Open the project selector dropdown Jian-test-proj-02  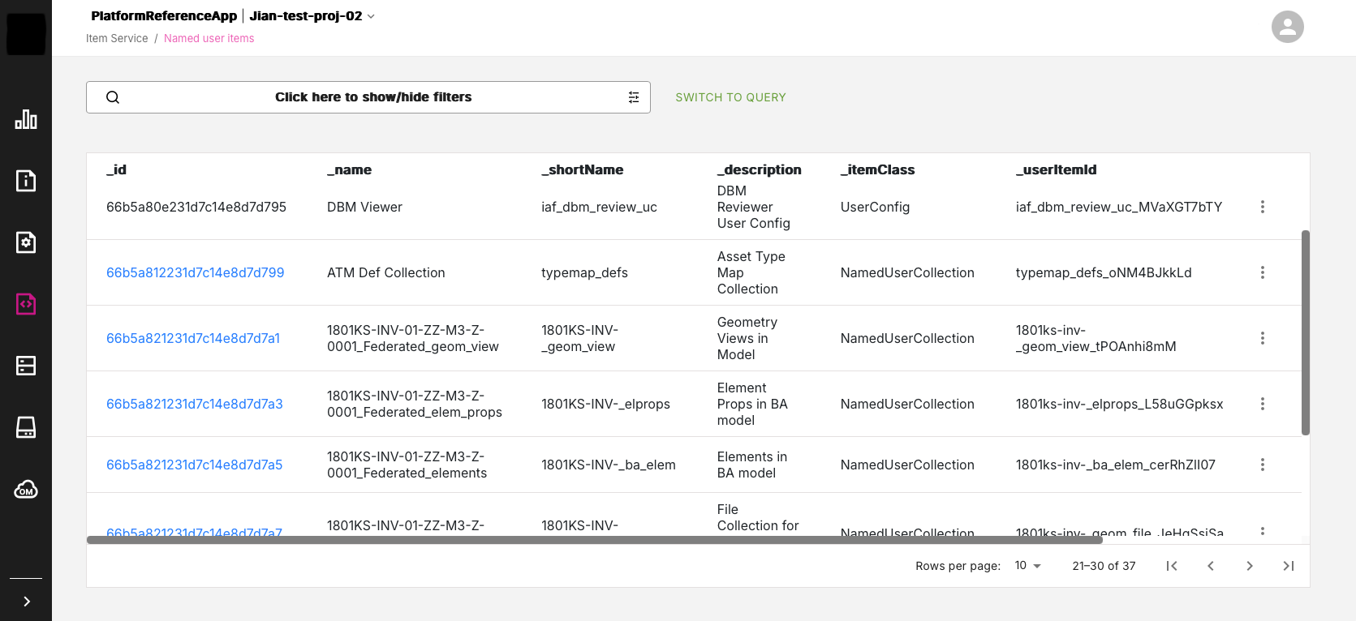point(312,16)
